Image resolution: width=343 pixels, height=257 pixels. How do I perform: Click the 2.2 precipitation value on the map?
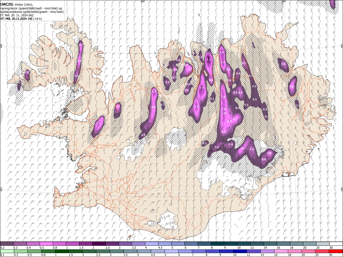209,59
